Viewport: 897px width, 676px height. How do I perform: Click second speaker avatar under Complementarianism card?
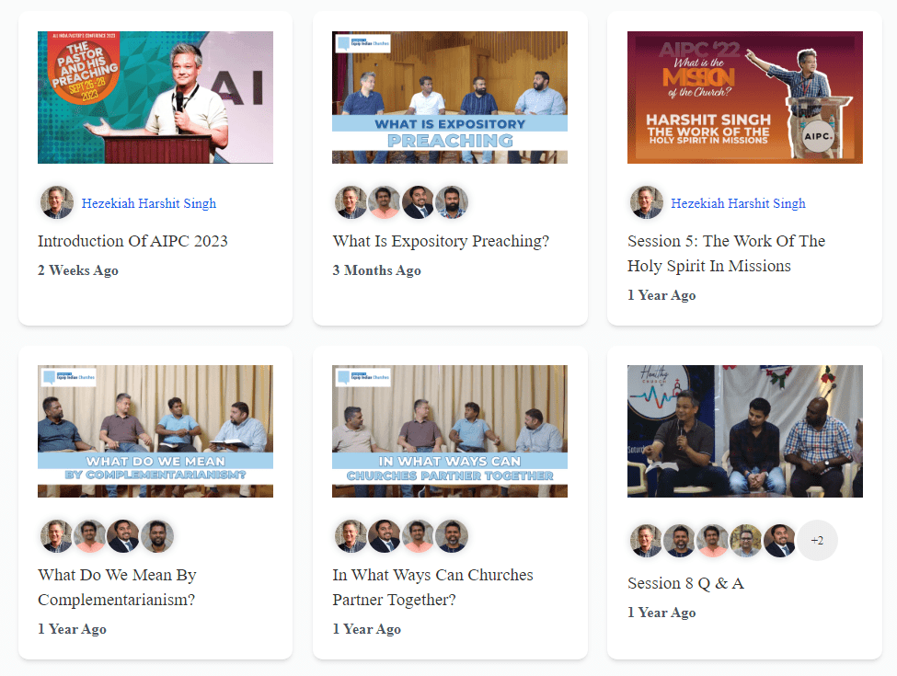[90, 536]
